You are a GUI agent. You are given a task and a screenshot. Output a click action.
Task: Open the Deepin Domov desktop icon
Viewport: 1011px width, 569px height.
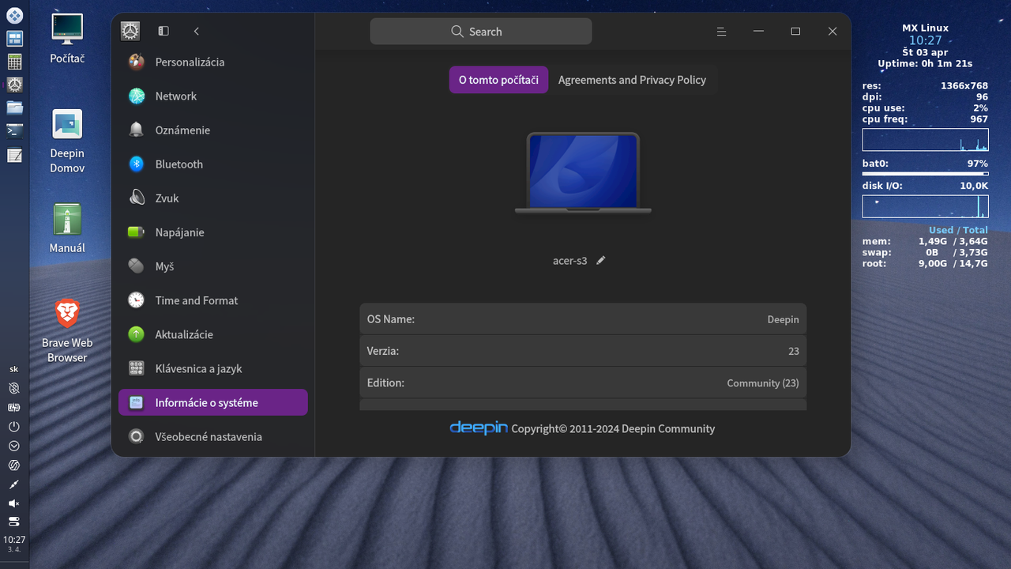pyautogui.click(x=67, y=141)
